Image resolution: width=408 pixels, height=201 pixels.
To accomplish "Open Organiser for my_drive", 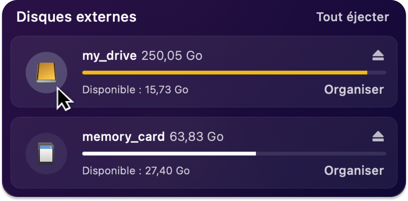I will click(354, 90).
